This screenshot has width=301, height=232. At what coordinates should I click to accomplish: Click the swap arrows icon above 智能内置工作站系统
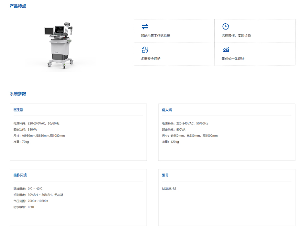click(145, 27)
